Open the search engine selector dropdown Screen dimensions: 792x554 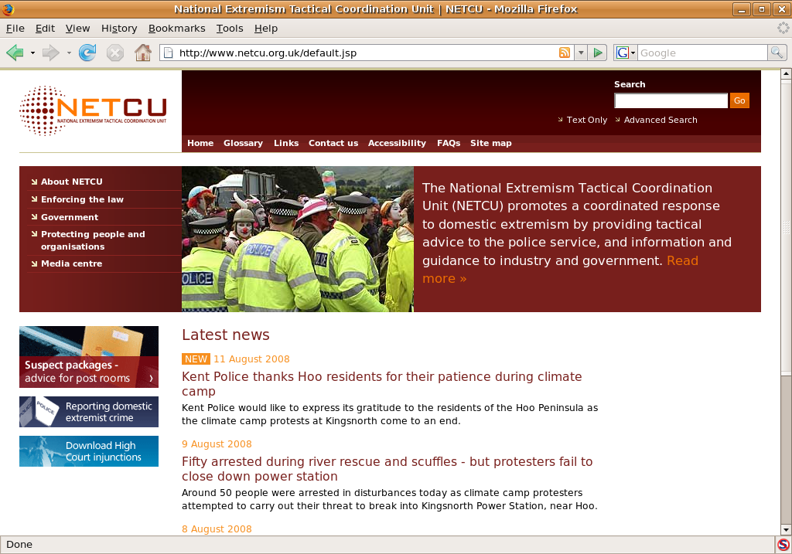click(625, 53)
